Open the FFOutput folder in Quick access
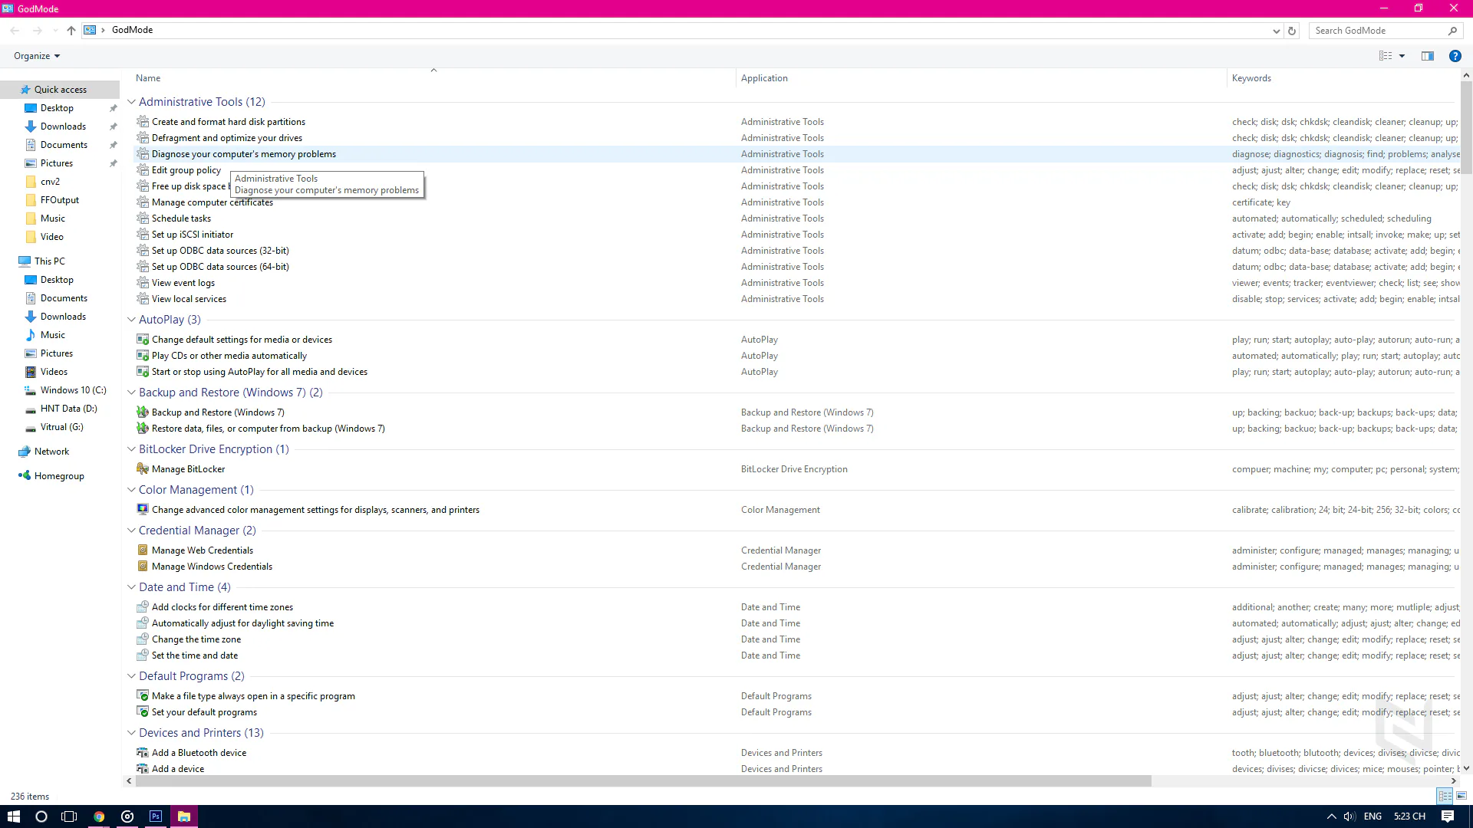 pos(59,200)
